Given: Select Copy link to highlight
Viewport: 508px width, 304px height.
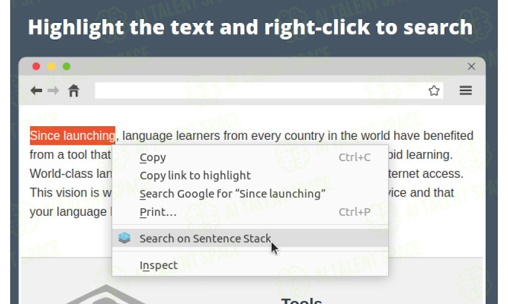Looking at the screenshot, I should pyautogui.click(x=250, y=175).
